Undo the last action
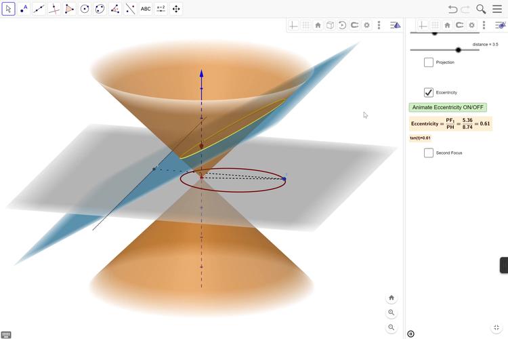This screenshot has width=508, height=339. coord(452,9)
